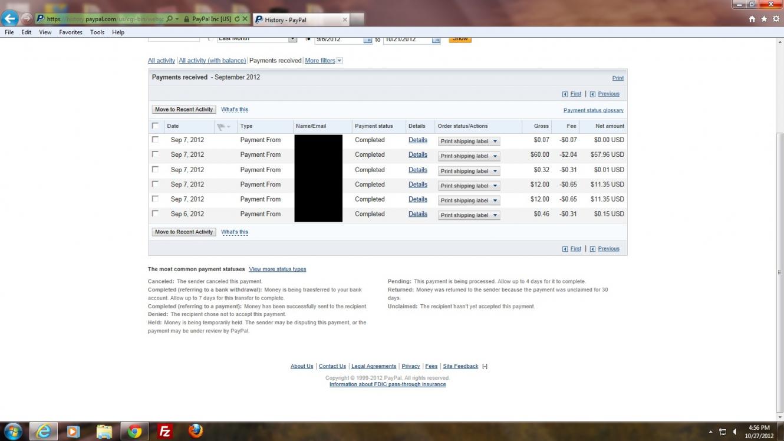Switch to the History - PayPal tab

click(301, 19)
